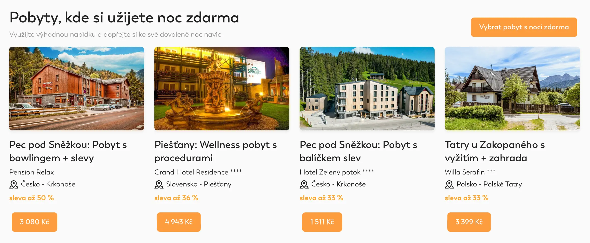This screenshot has width=590, height=243.
Task: Click the Willa Serafin hotel name
Action: coord(470,172)
